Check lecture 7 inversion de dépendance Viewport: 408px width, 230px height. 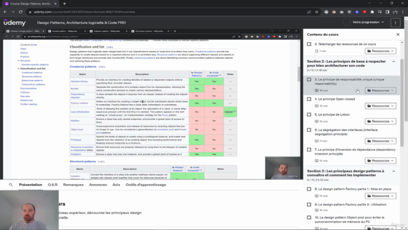(309, 149)
